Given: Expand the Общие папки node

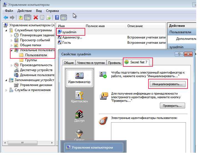Looking at the screenshot, I should click(11, 45).
